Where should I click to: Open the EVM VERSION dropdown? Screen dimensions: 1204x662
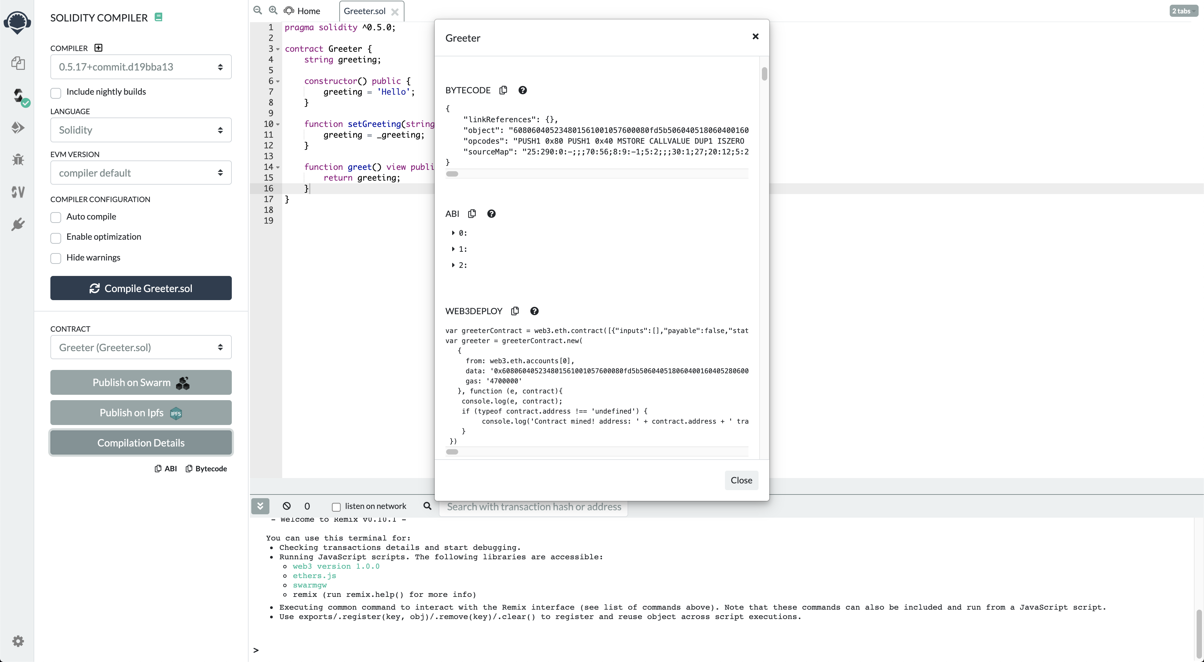[x=141, y=173]
